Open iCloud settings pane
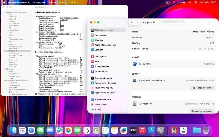219x137 pixels. (108, 109)
